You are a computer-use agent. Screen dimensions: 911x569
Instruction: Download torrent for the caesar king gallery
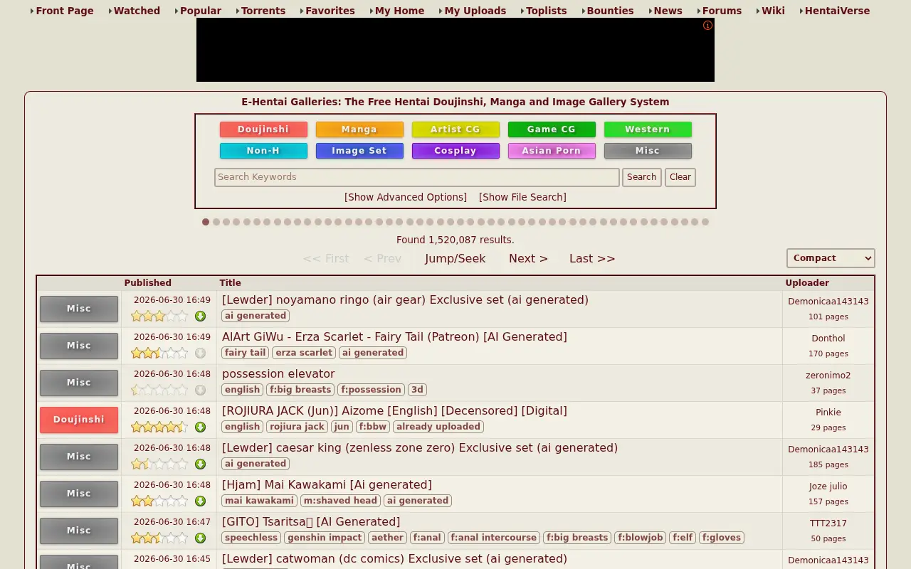click(200, 464)
